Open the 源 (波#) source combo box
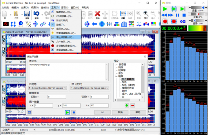 90,88
